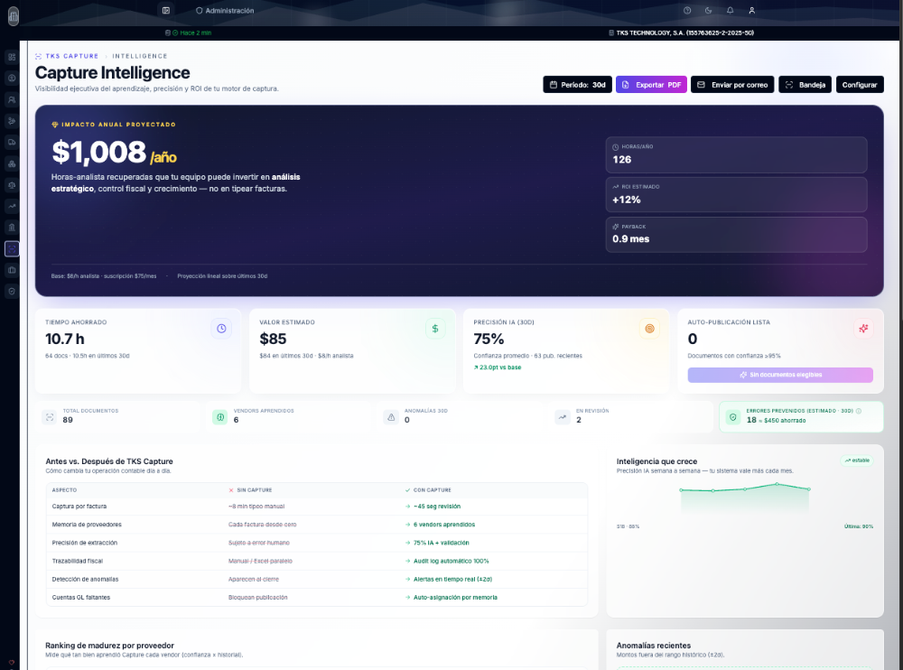Click 'SIN CAPTURE' column header

tap(250, 490)
